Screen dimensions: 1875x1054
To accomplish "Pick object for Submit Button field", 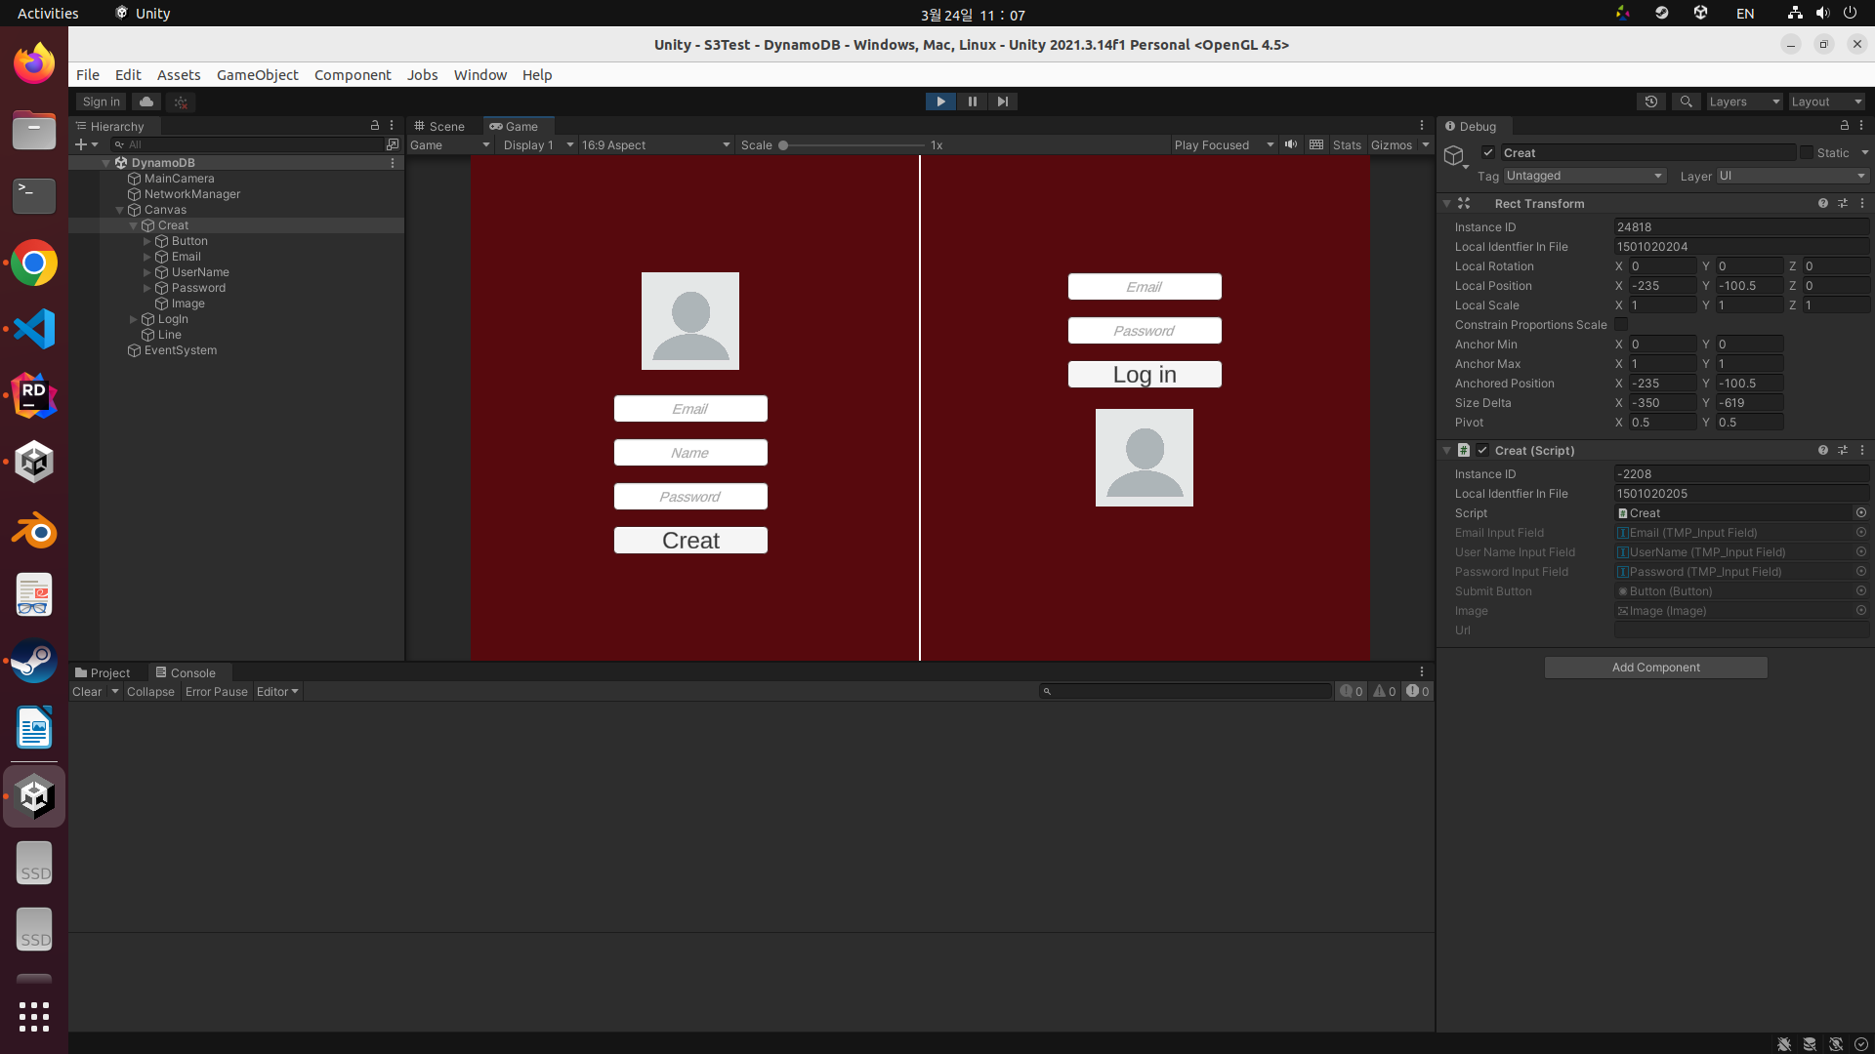I will [1860, 591].
